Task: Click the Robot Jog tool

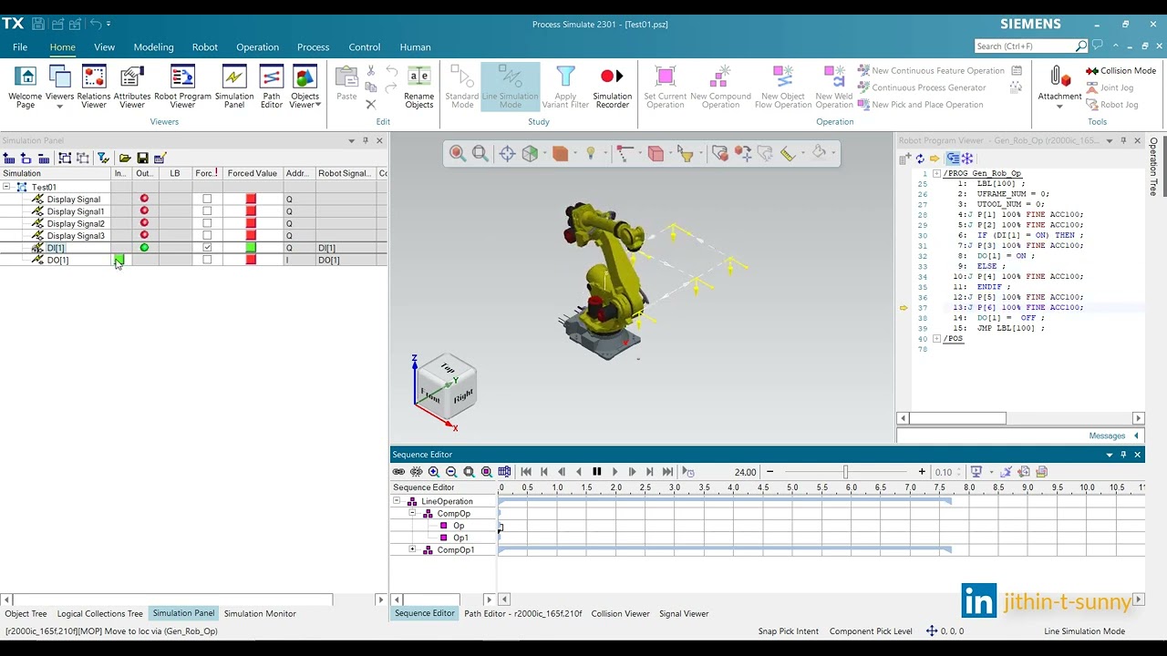Action: pos(1111,105)
